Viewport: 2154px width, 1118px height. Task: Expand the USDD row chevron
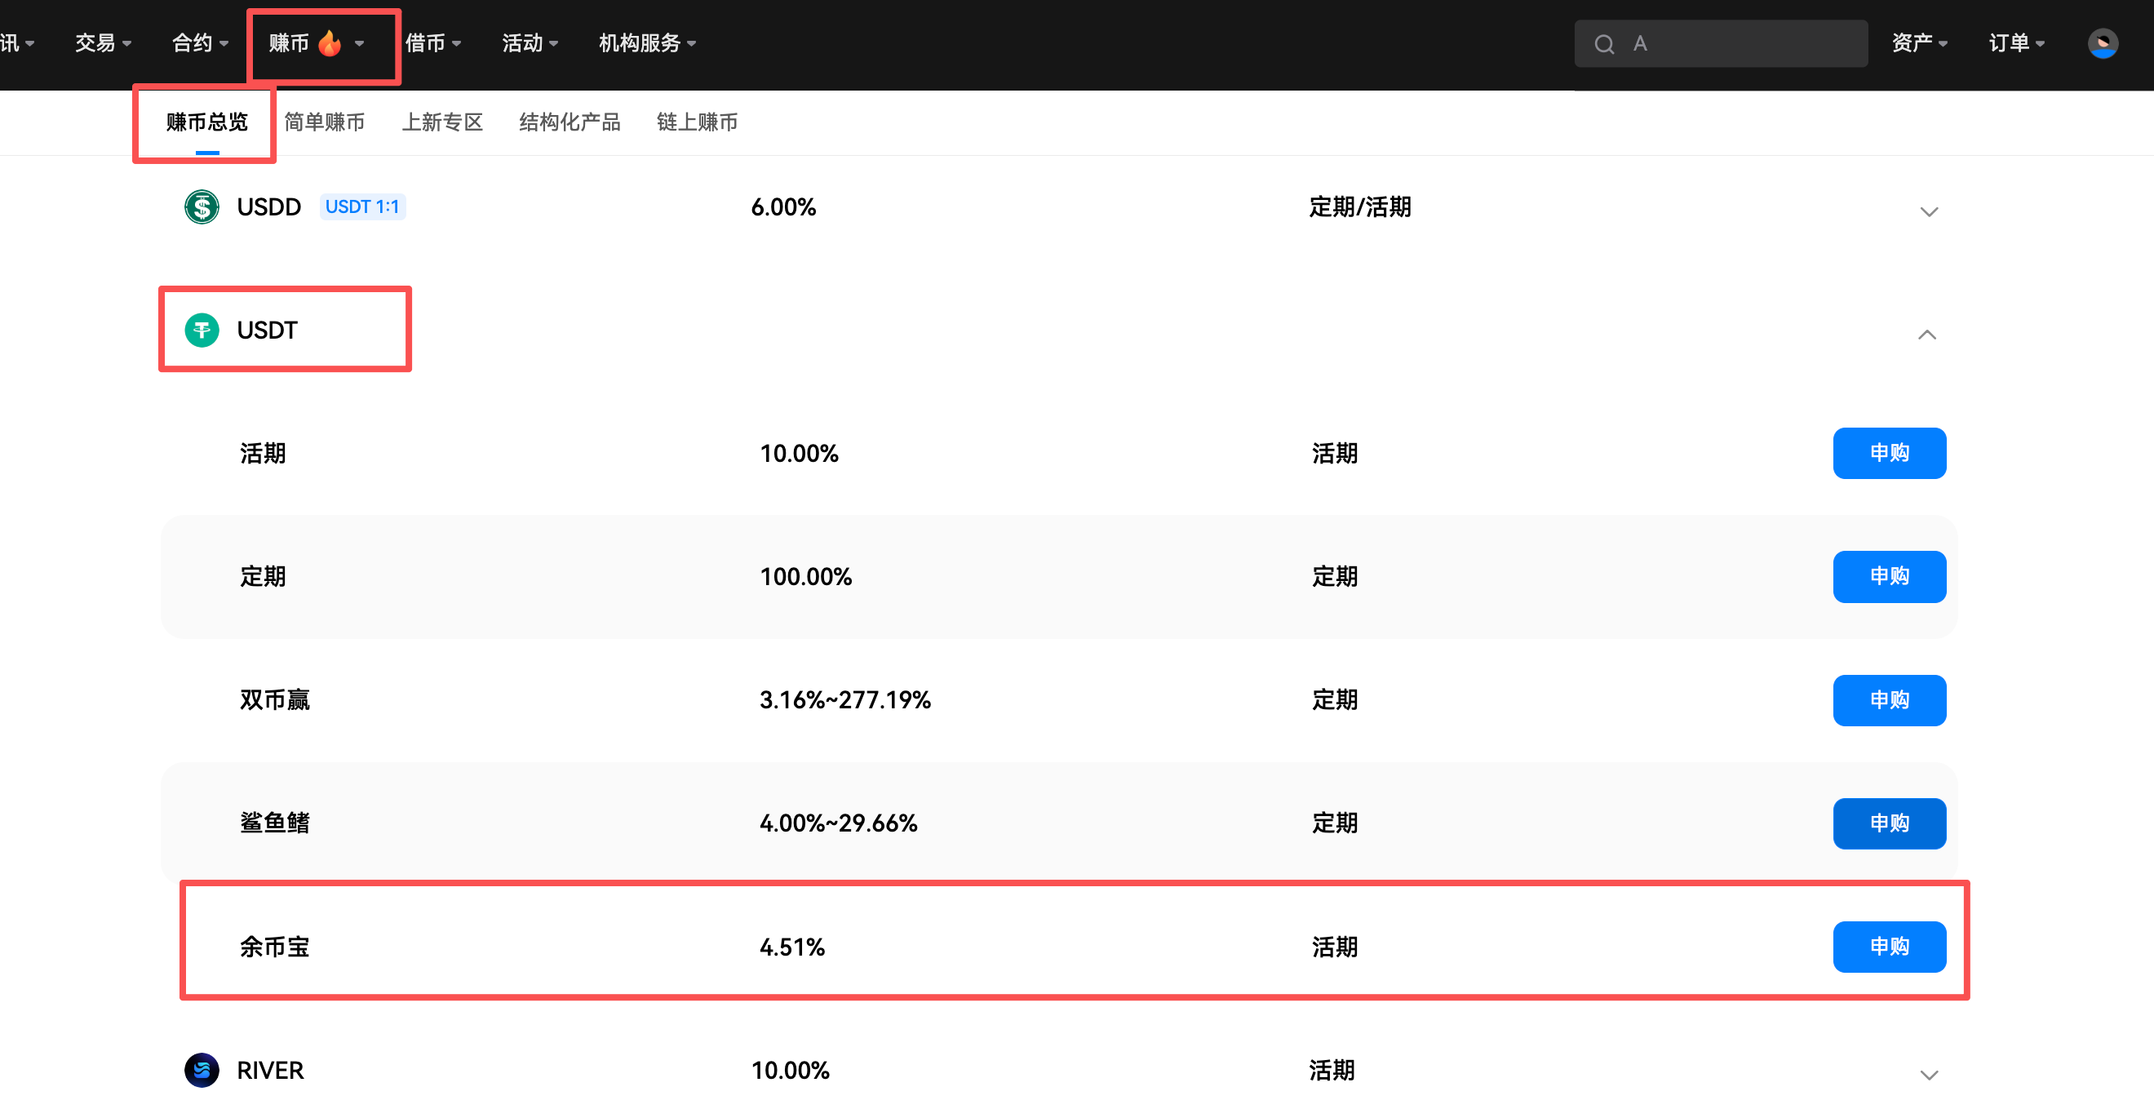pyautogui.click(x=1928, y=211)
